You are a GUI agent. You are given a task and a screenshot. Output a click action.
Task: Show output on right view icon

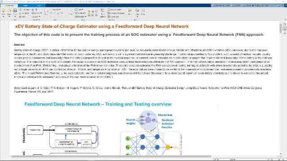pos(285,24)
